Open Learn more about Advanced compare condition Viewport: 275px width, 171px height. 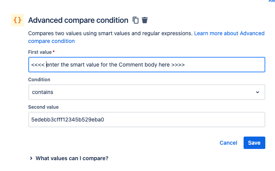tap(229, 34)
